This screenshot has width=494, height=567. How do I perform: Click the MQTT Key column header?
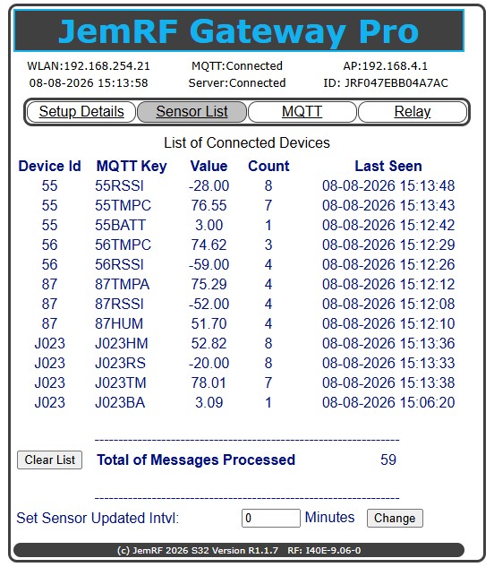tap(132, 167)
